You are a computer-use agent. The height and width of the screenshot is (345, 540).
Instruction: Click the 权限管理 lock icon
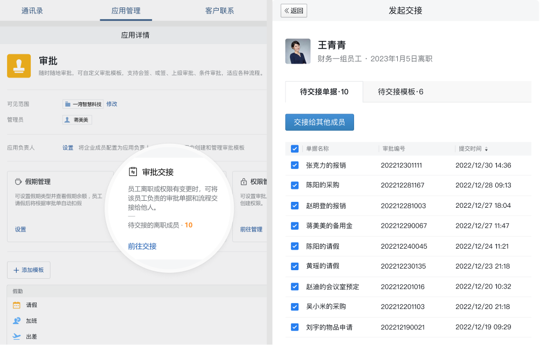click(244, 182)
